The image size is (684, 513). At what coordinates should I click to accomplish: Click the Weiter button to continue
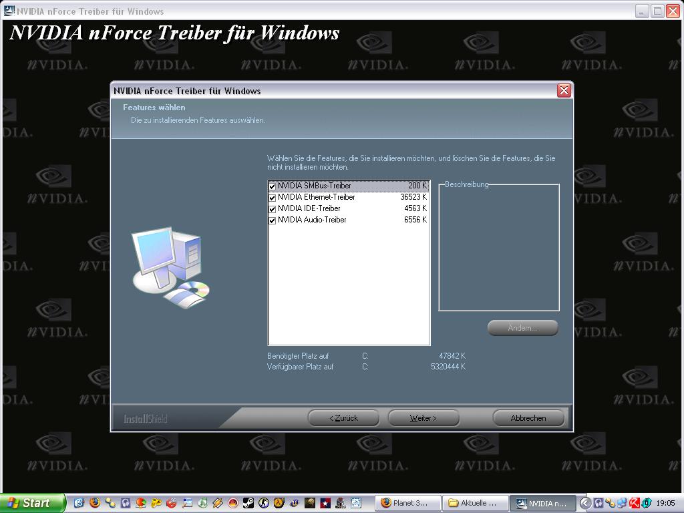tap(423, 418)
